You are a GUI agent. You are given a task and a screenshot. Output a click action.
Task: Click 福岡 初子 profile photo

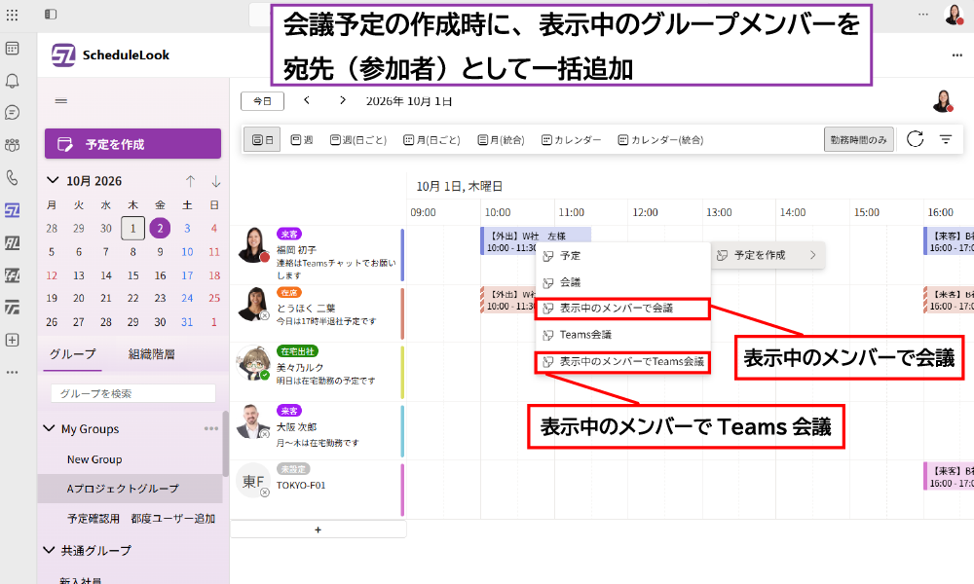point(253,244)
